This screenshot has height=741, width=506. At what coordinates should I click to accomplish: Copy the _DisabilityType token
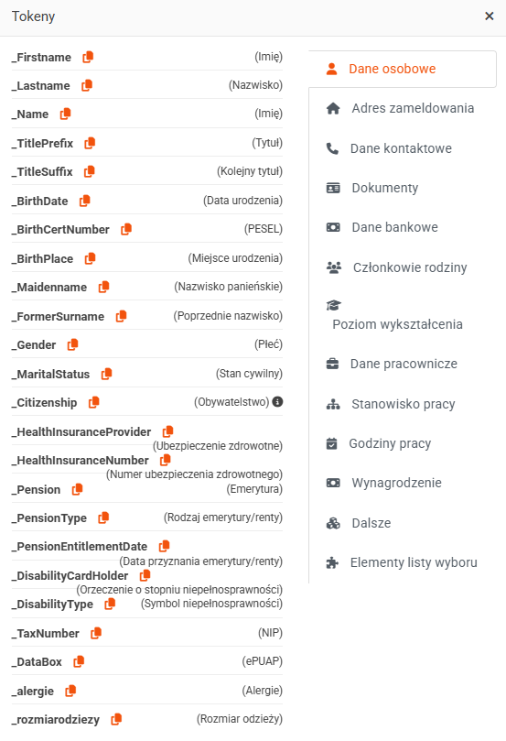(x=110, y=604)
